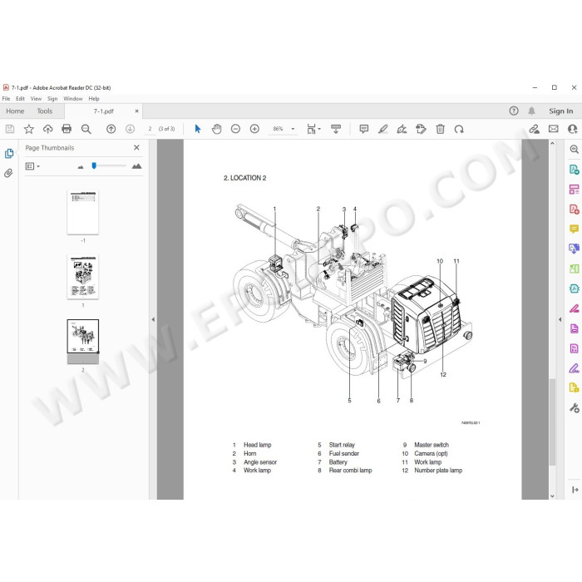Viewport: 582px width, 582px height.
Task: Open the Page Thumbnails pane icon
Action: click(9, 153)
